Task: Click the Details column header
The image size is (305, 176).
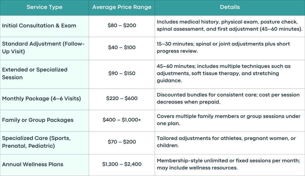Action: (x=230, y=7)
